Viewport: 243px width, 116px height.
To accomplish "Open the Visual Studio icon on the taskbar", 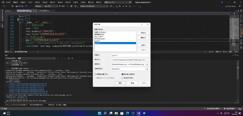I will tap(139, 113).
